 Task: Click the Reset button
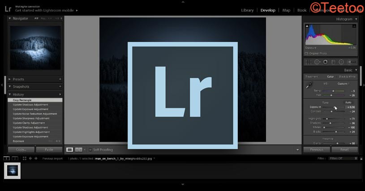344,150
